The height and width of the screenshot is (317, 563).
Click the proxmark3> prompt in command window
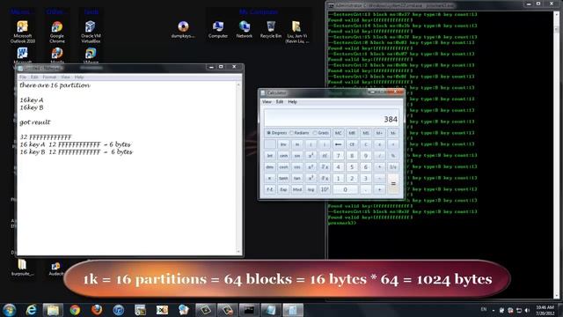click(342, 223)
